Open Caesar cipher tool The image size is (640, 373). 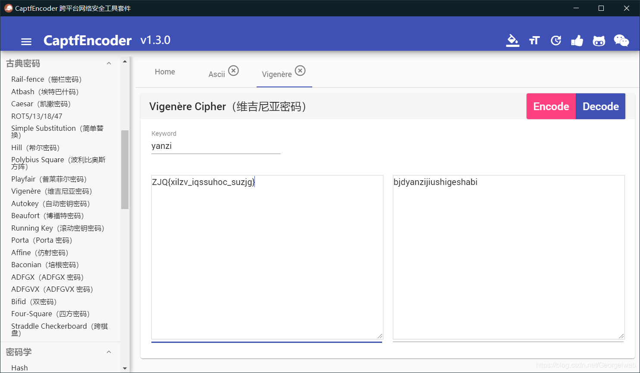point(41,104)
